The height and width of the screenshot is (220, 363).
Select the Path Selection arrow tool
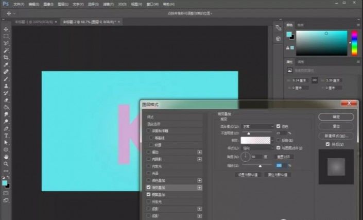(6, 143)
